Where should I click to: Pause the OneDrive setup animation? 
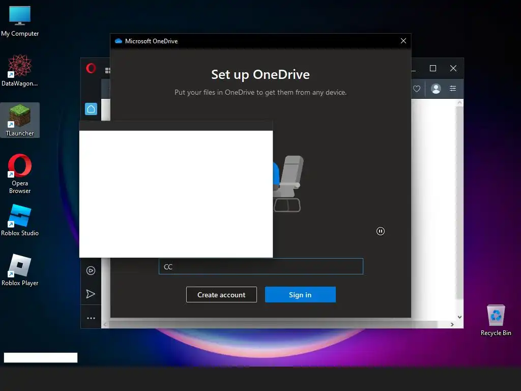click(381, 231)
